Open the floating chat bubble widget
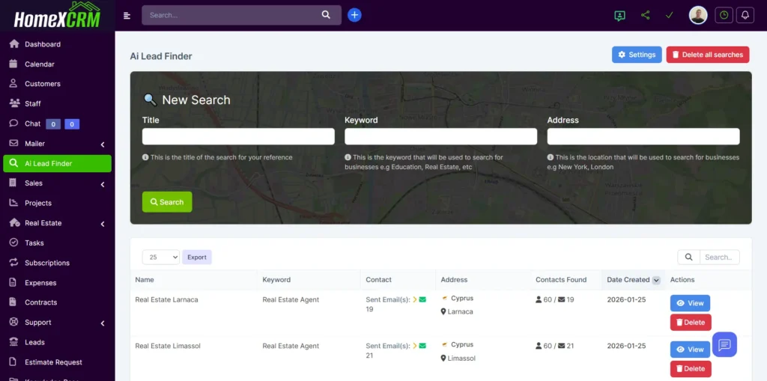Viewport: 767px width, 381px height. point(724,344)
